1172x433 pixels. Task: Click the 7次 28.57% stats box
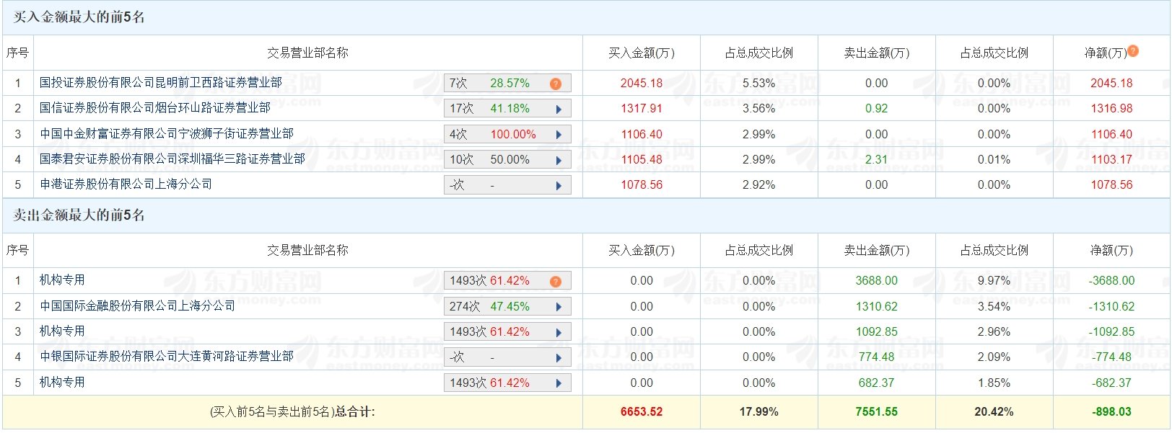507,84
